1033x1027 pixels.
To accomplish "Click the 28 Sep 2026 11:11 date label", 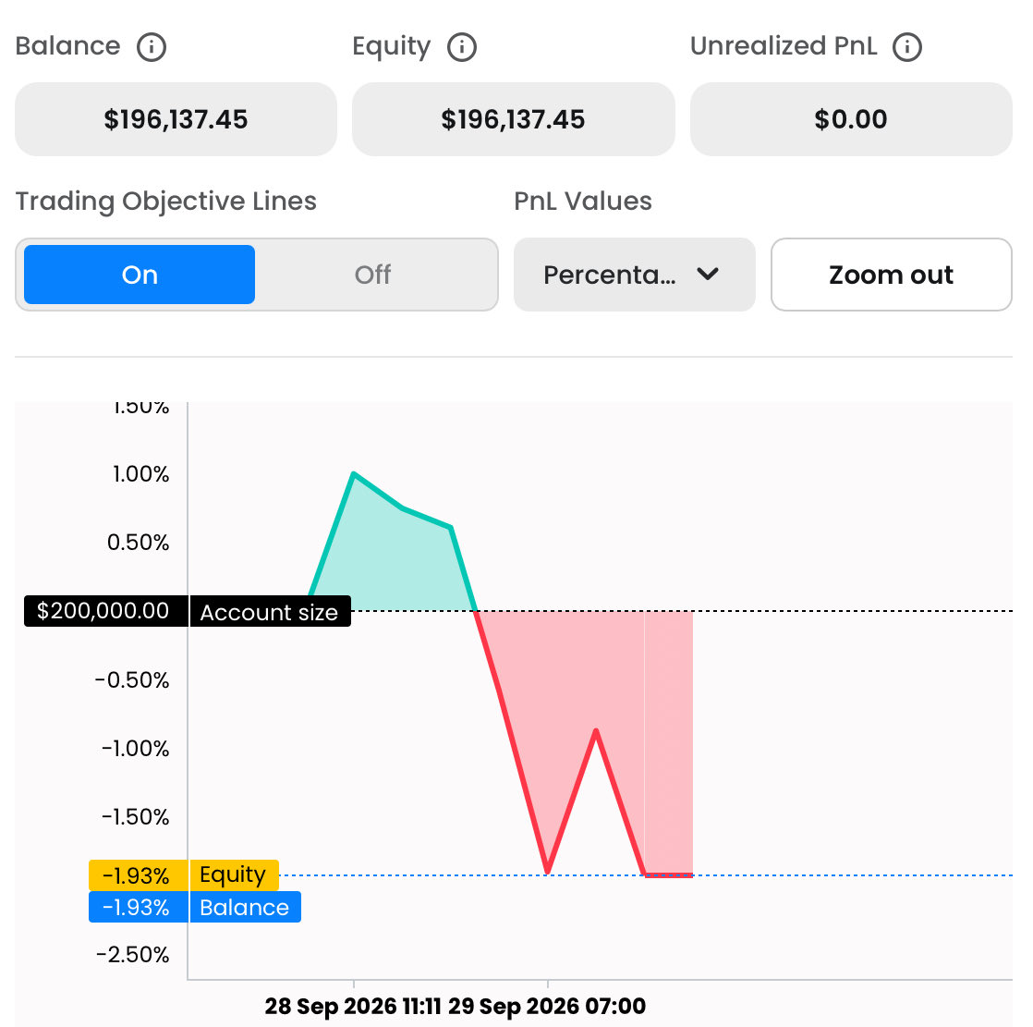I will click(352, 1006).
